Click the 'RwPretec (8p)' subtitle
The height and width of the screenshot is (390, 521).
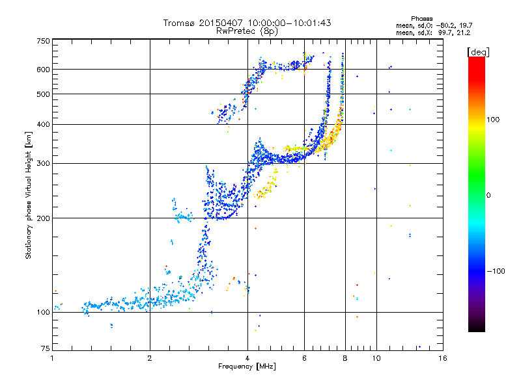247,31
